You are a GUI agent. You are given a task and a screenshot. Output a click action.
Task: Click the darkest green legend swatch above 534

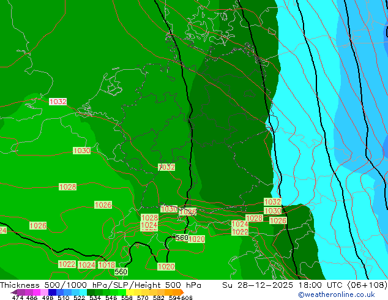click(91, 292)
